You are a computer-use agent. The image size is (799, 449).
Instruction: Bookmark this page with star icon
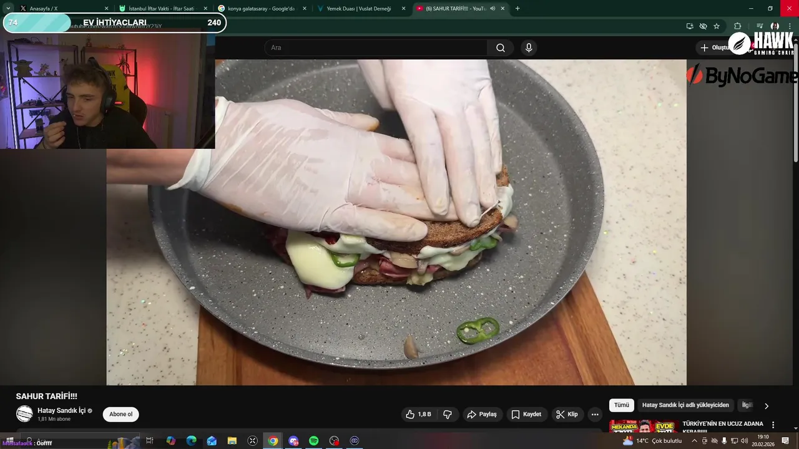coord(717,26)
